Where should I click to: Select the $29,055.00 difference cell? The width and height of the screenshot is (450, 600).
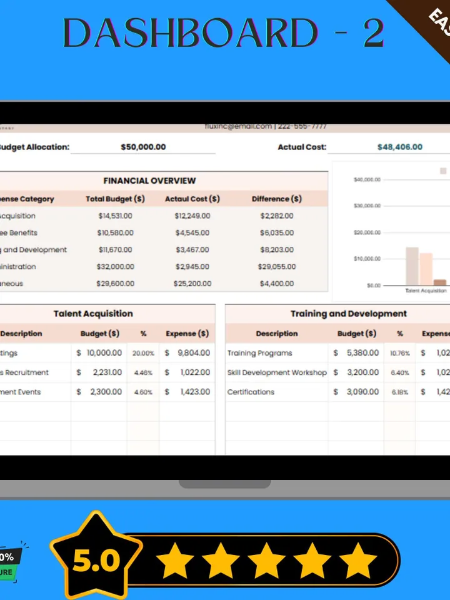(277, 267)
